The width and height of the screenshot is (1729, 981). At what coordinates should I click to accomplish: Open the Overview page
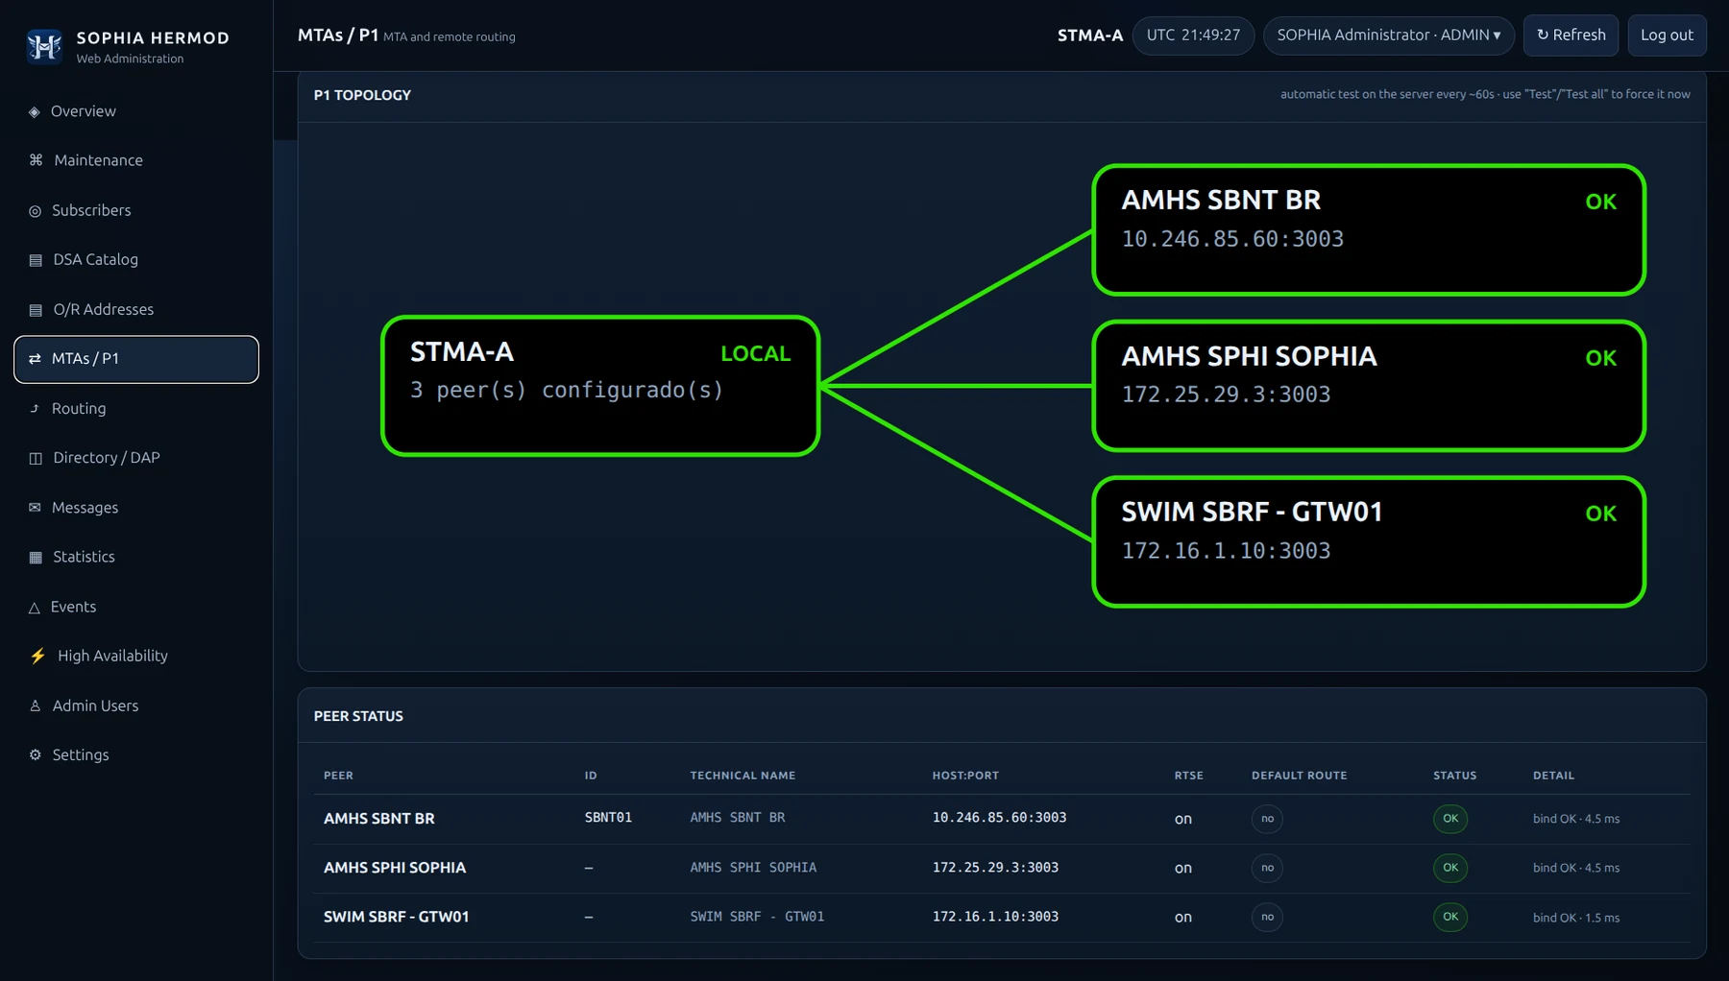(x=136, y=111)
